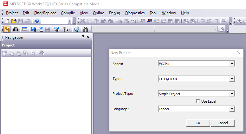246x134 pixels.
Task: Click the Write to PLC icon
Action: [142, 21]
